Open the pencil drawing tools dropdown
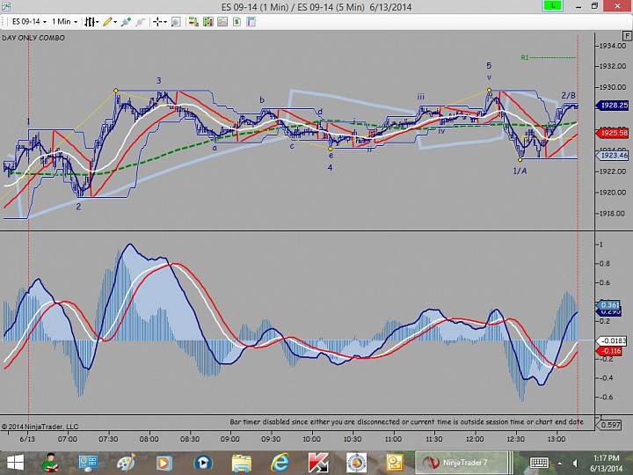 pos(109,22)
